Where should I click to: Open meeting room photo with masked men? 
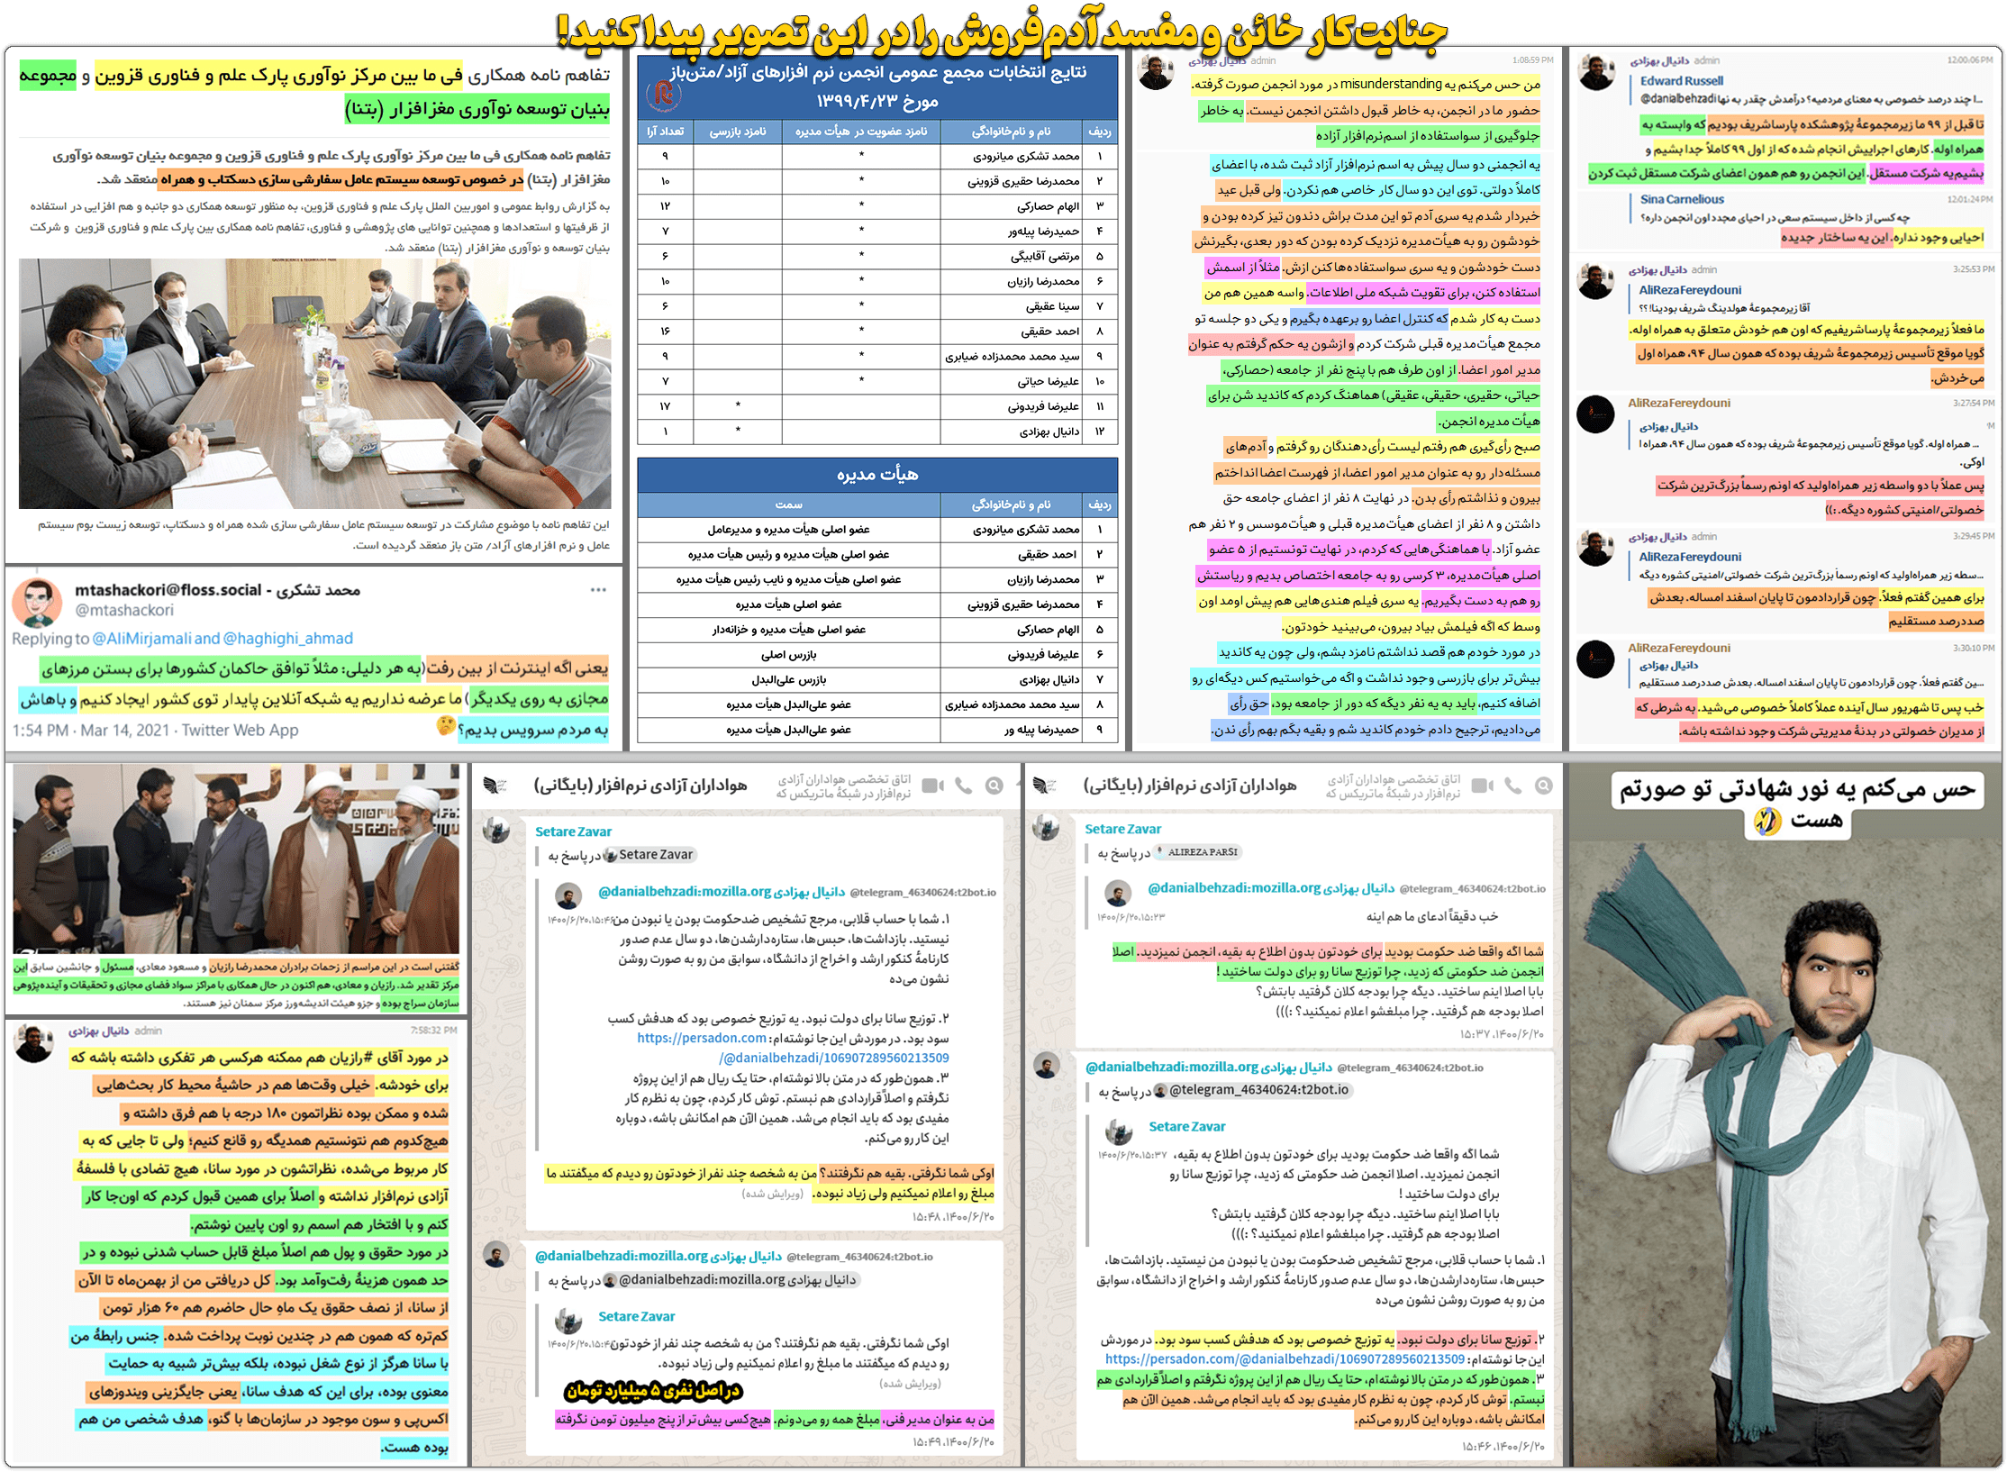pyautogui.click(x=314, y=384)
